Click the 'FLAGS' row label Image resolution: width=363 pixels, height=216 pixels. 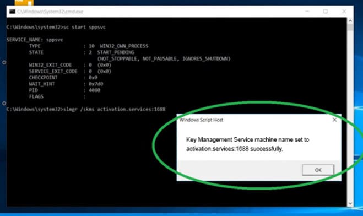tap(36, 96)
